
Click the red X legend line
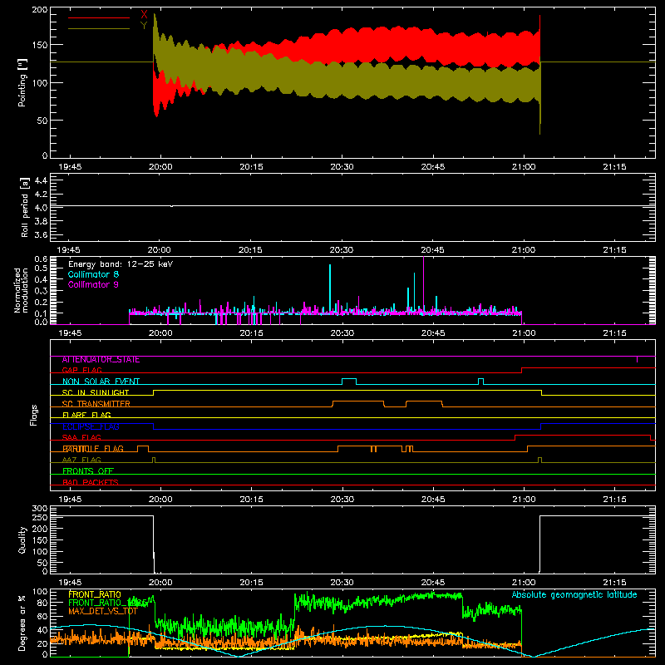[x=99, y=17]
